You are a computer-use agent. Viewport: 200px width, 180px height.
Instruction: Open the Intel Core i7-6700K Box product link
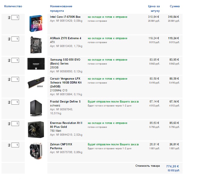(x=65, y=17)
